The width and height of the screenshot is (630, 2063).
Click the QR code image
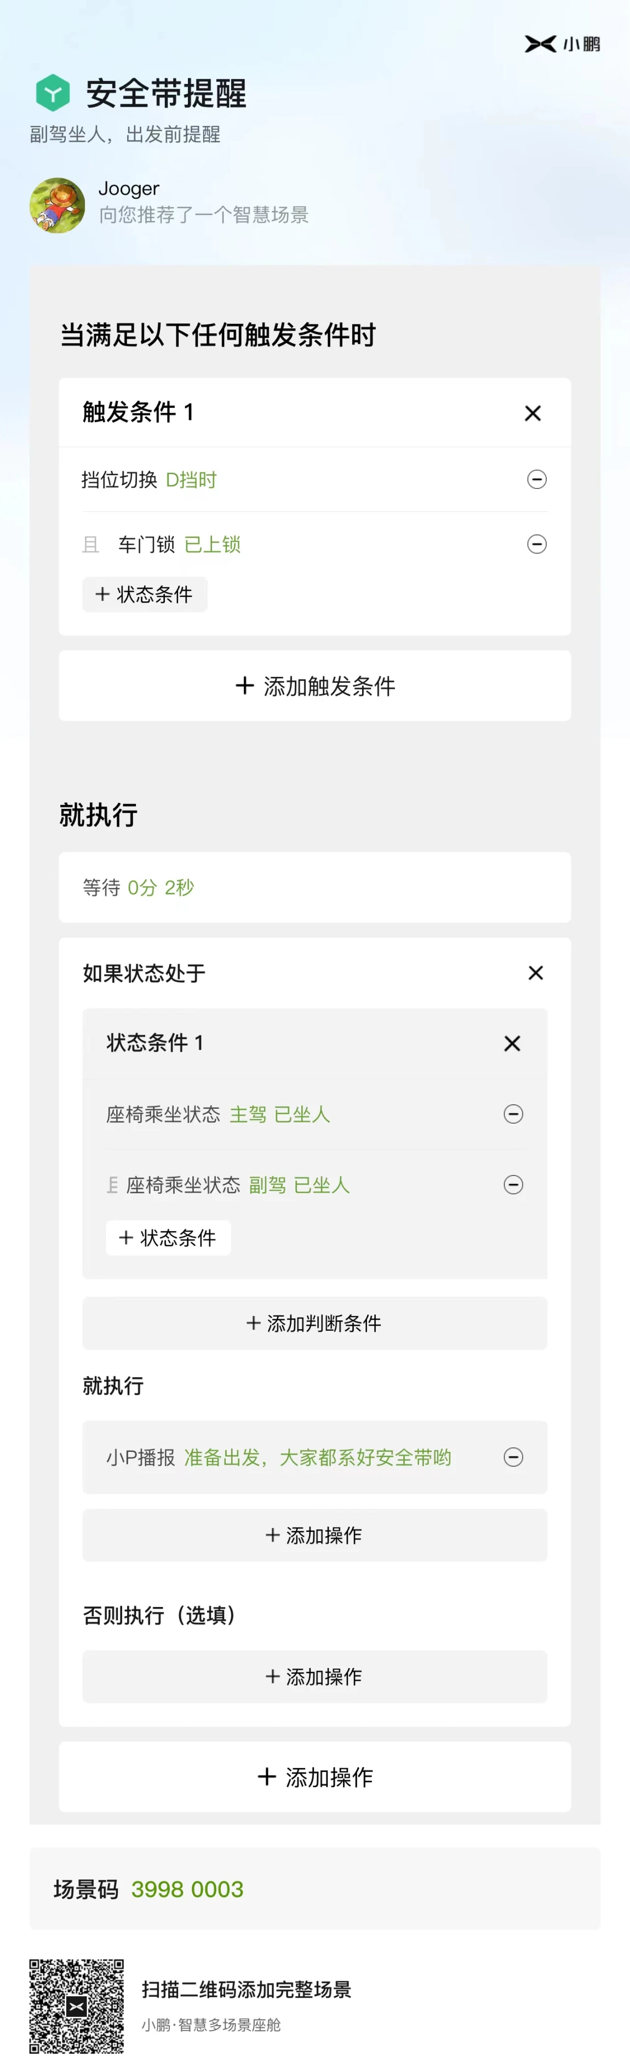click(x=77, y=2005)
